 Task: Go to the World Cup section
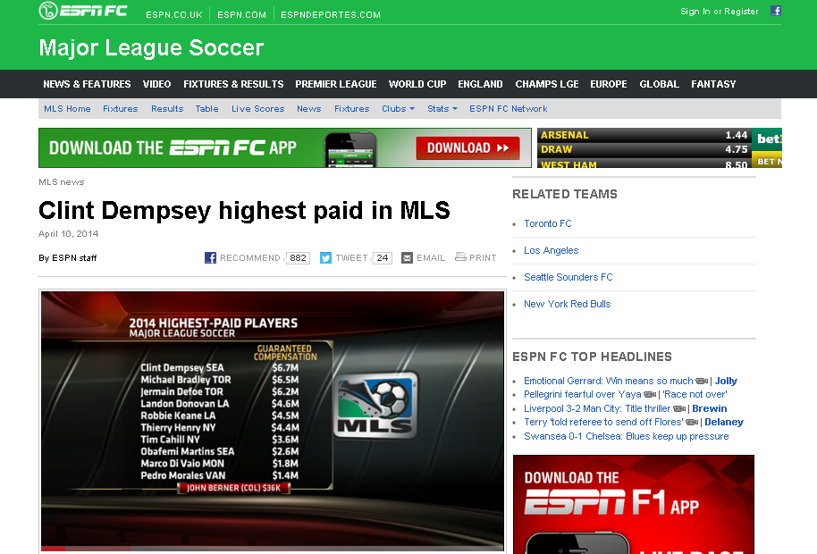point(417,84)
